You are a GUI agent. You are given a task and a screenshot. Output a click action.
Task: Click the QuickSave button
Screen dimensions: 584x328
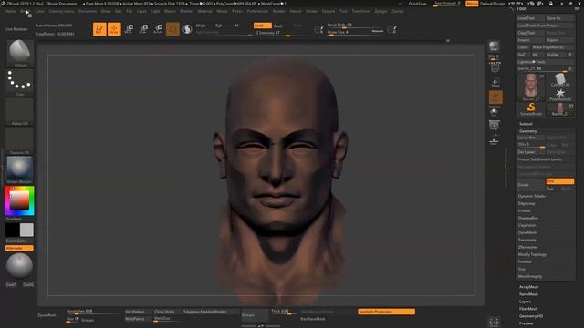[418, 4]
